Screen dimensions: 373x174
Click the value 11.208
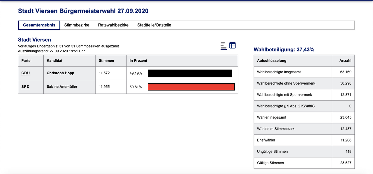[x=346, y=140]
